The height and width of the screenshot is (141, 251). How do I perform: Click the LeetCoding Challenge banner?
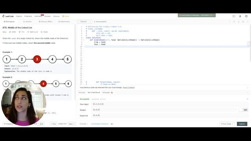pyautogui.click(x=196, y=15)
